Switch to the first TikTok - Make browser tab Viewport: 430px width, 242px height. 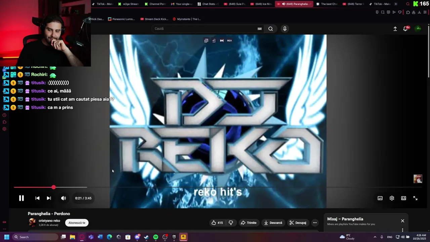pos(103,4)
